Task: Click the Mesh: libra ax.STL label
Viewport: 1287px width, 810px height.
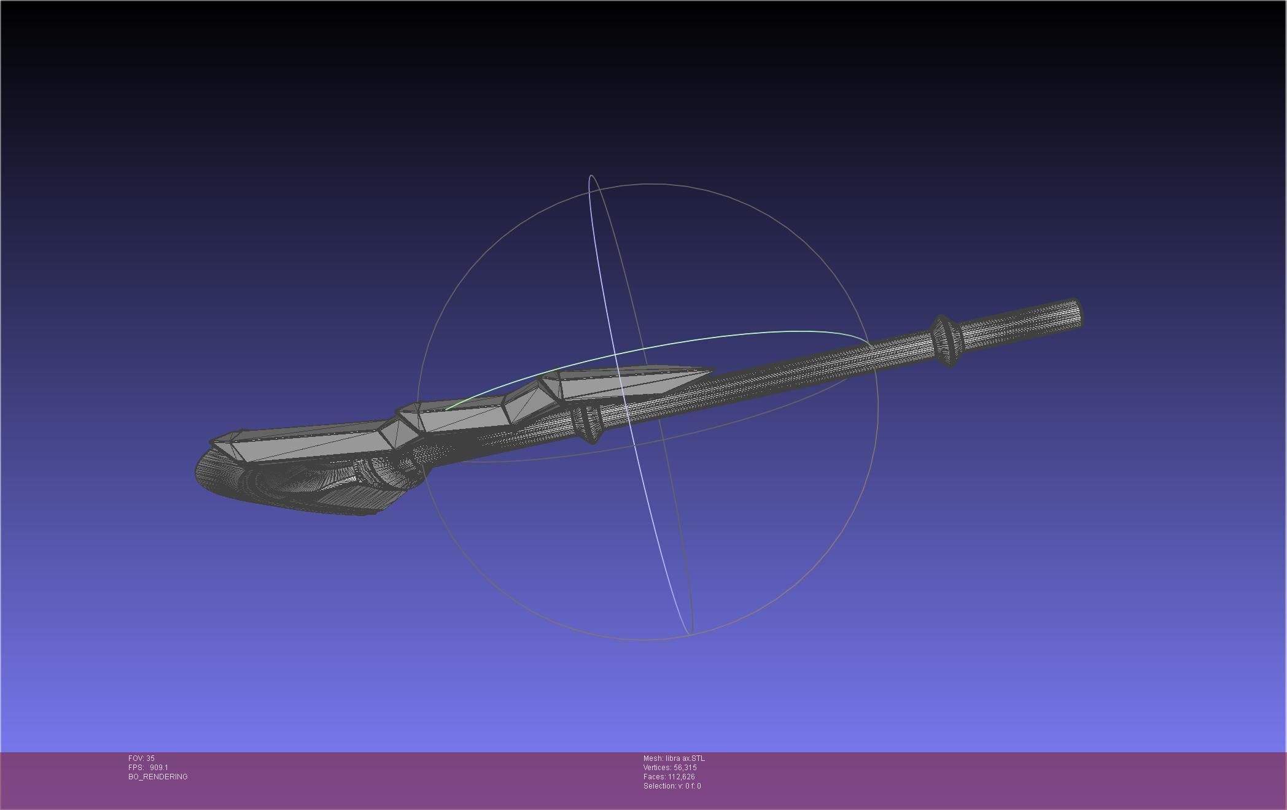Action: 674,758
